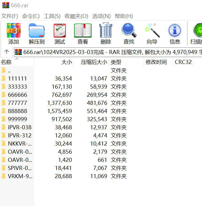Open the Options (选项) menu
202x206 pixels.
coord(101,16)
